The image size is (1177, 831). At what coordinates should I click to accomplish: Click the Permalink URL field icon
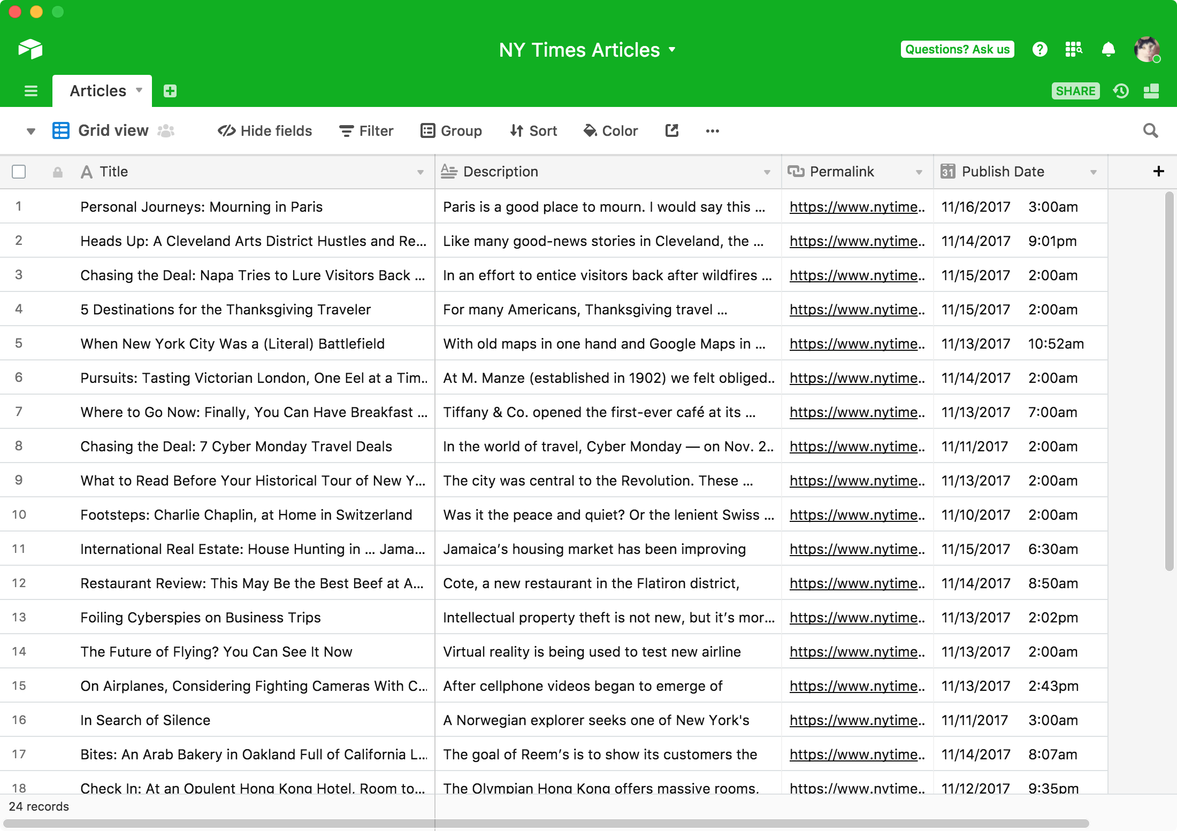pyautogui.click(x=796, y=172)
